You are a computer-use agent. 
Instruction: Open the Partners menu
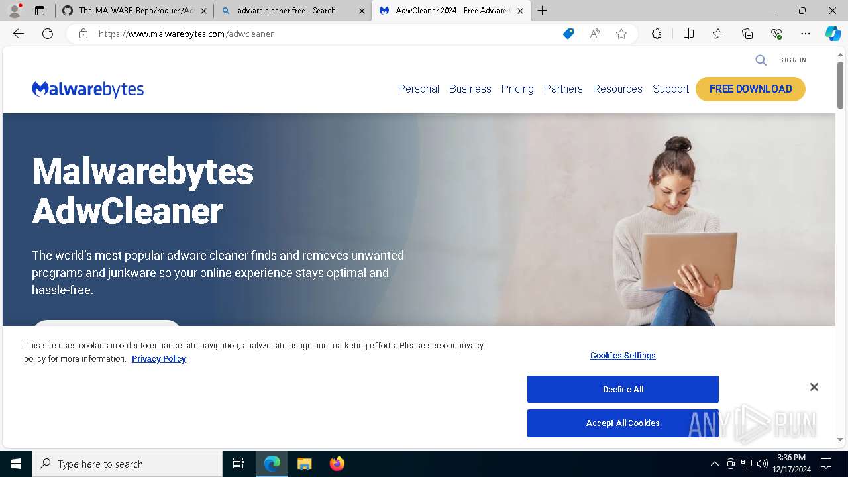tap(563, 89)
